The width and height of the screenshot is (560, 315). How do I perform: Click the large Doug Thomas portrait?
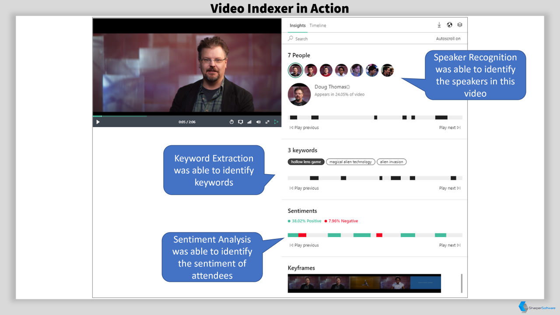299,94
